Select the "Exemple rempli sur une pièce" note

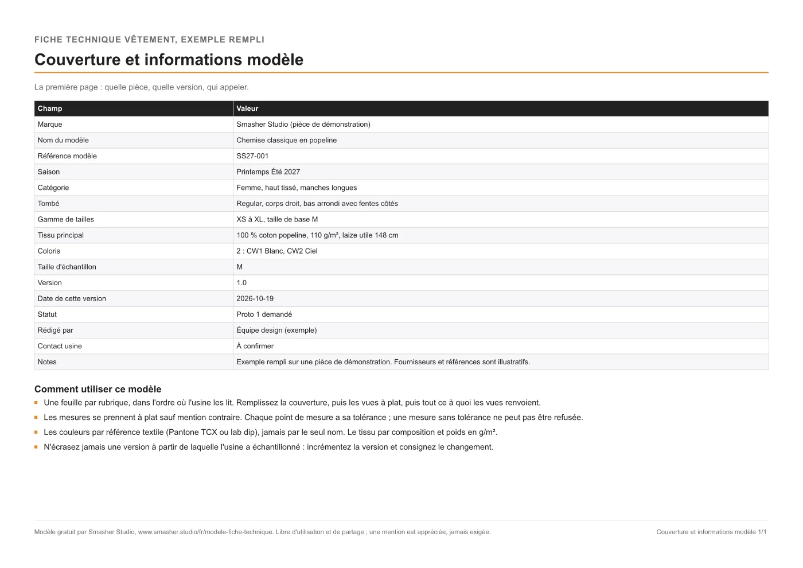[x=383, y=362]
